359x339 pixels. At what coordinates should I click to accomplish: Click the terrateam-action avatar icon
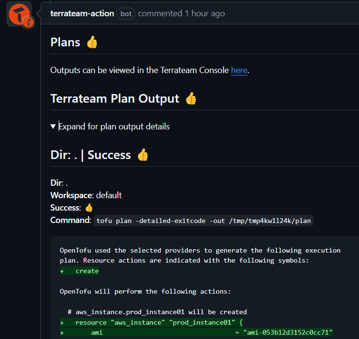tap(19, 14)
